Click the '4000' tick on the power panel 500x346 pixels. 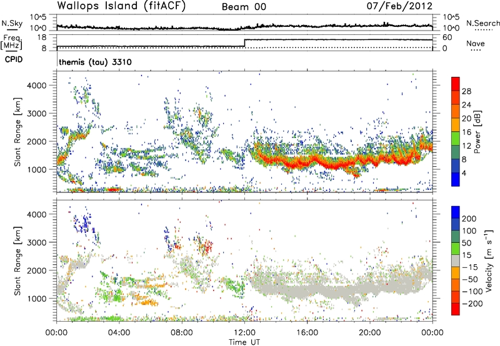coord(36,86)
